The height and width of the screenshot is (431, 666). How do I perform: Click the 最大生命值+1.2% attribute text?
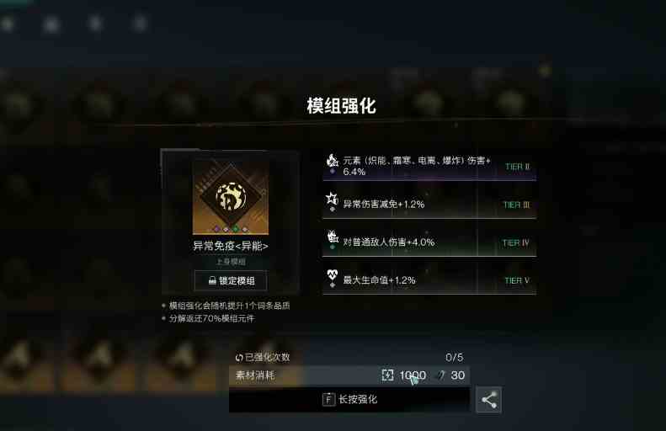click(379, 280)
